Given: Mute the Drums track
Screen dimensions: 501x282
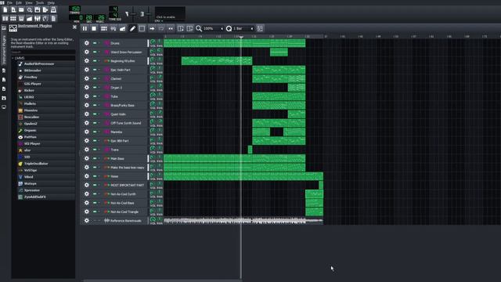Looking at the screenshot, I should (95, 43).
